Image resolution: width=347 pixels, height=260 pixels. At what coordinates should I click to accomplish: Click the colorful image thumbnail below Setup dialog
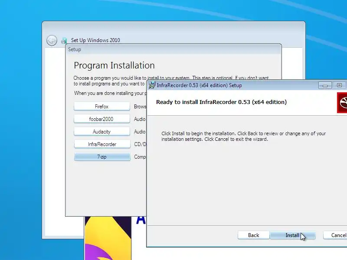tap(108, 238)
